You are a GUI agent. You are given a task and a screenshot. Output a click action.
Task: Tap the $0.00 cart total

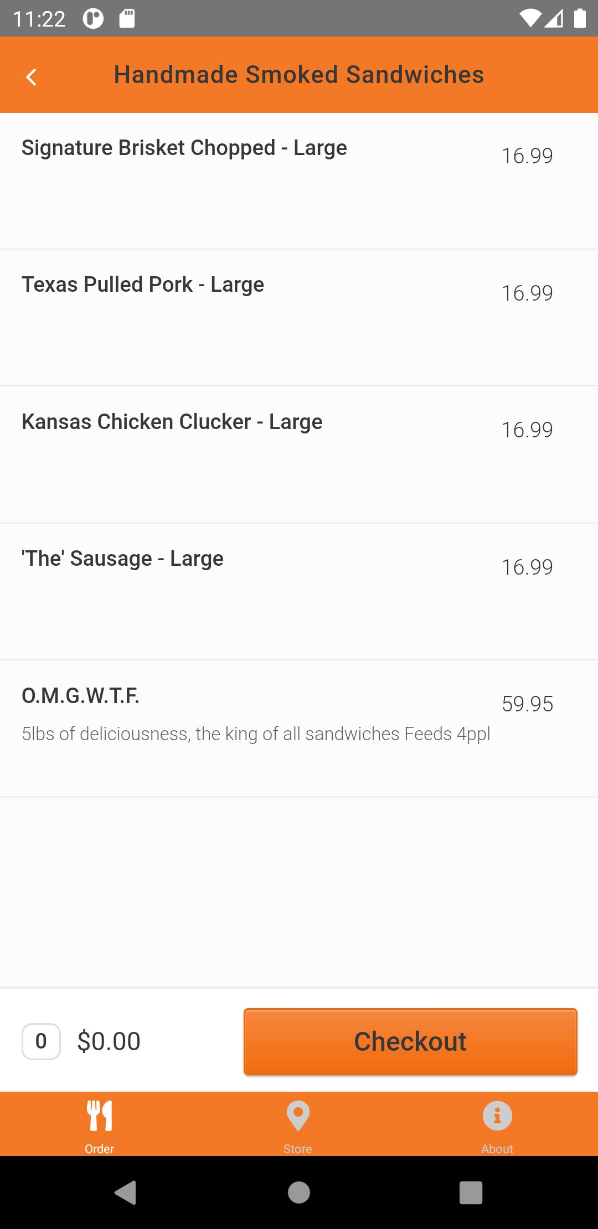[109, 1041]
